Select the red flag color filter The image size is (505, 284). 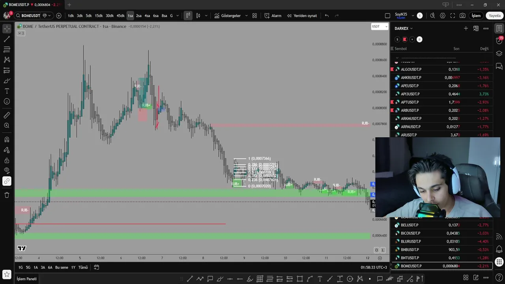coord(404,39)
